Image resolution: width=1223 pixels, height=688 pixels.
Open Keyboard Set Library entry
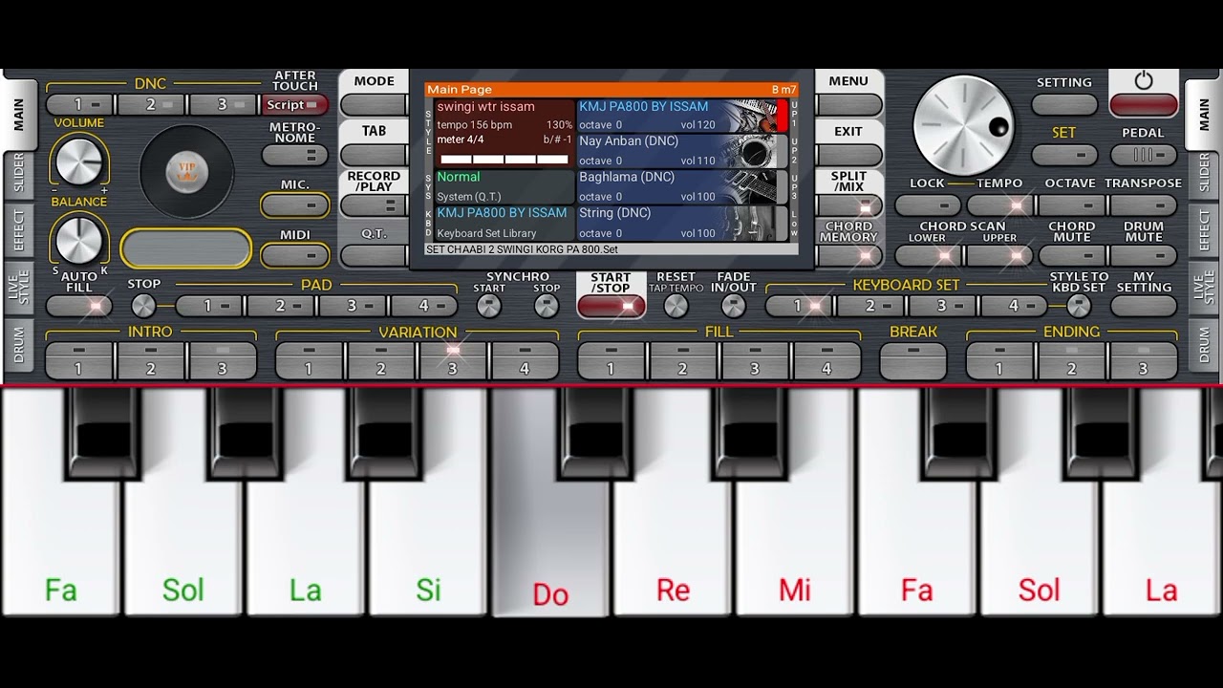tap(504, 223)
